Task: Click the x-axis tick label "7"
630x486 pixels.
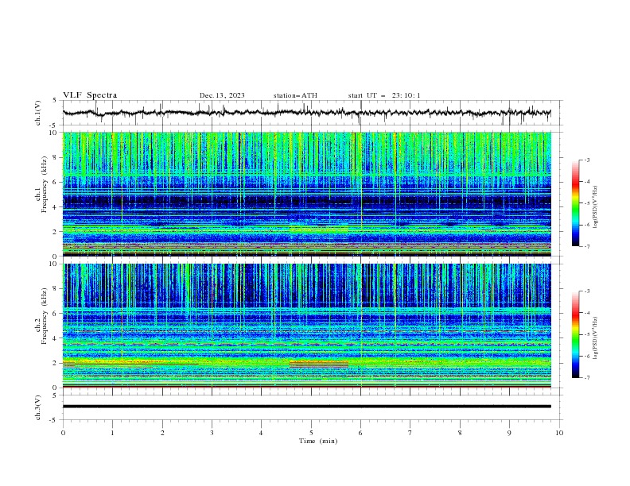Action: (x=410, y=433)
